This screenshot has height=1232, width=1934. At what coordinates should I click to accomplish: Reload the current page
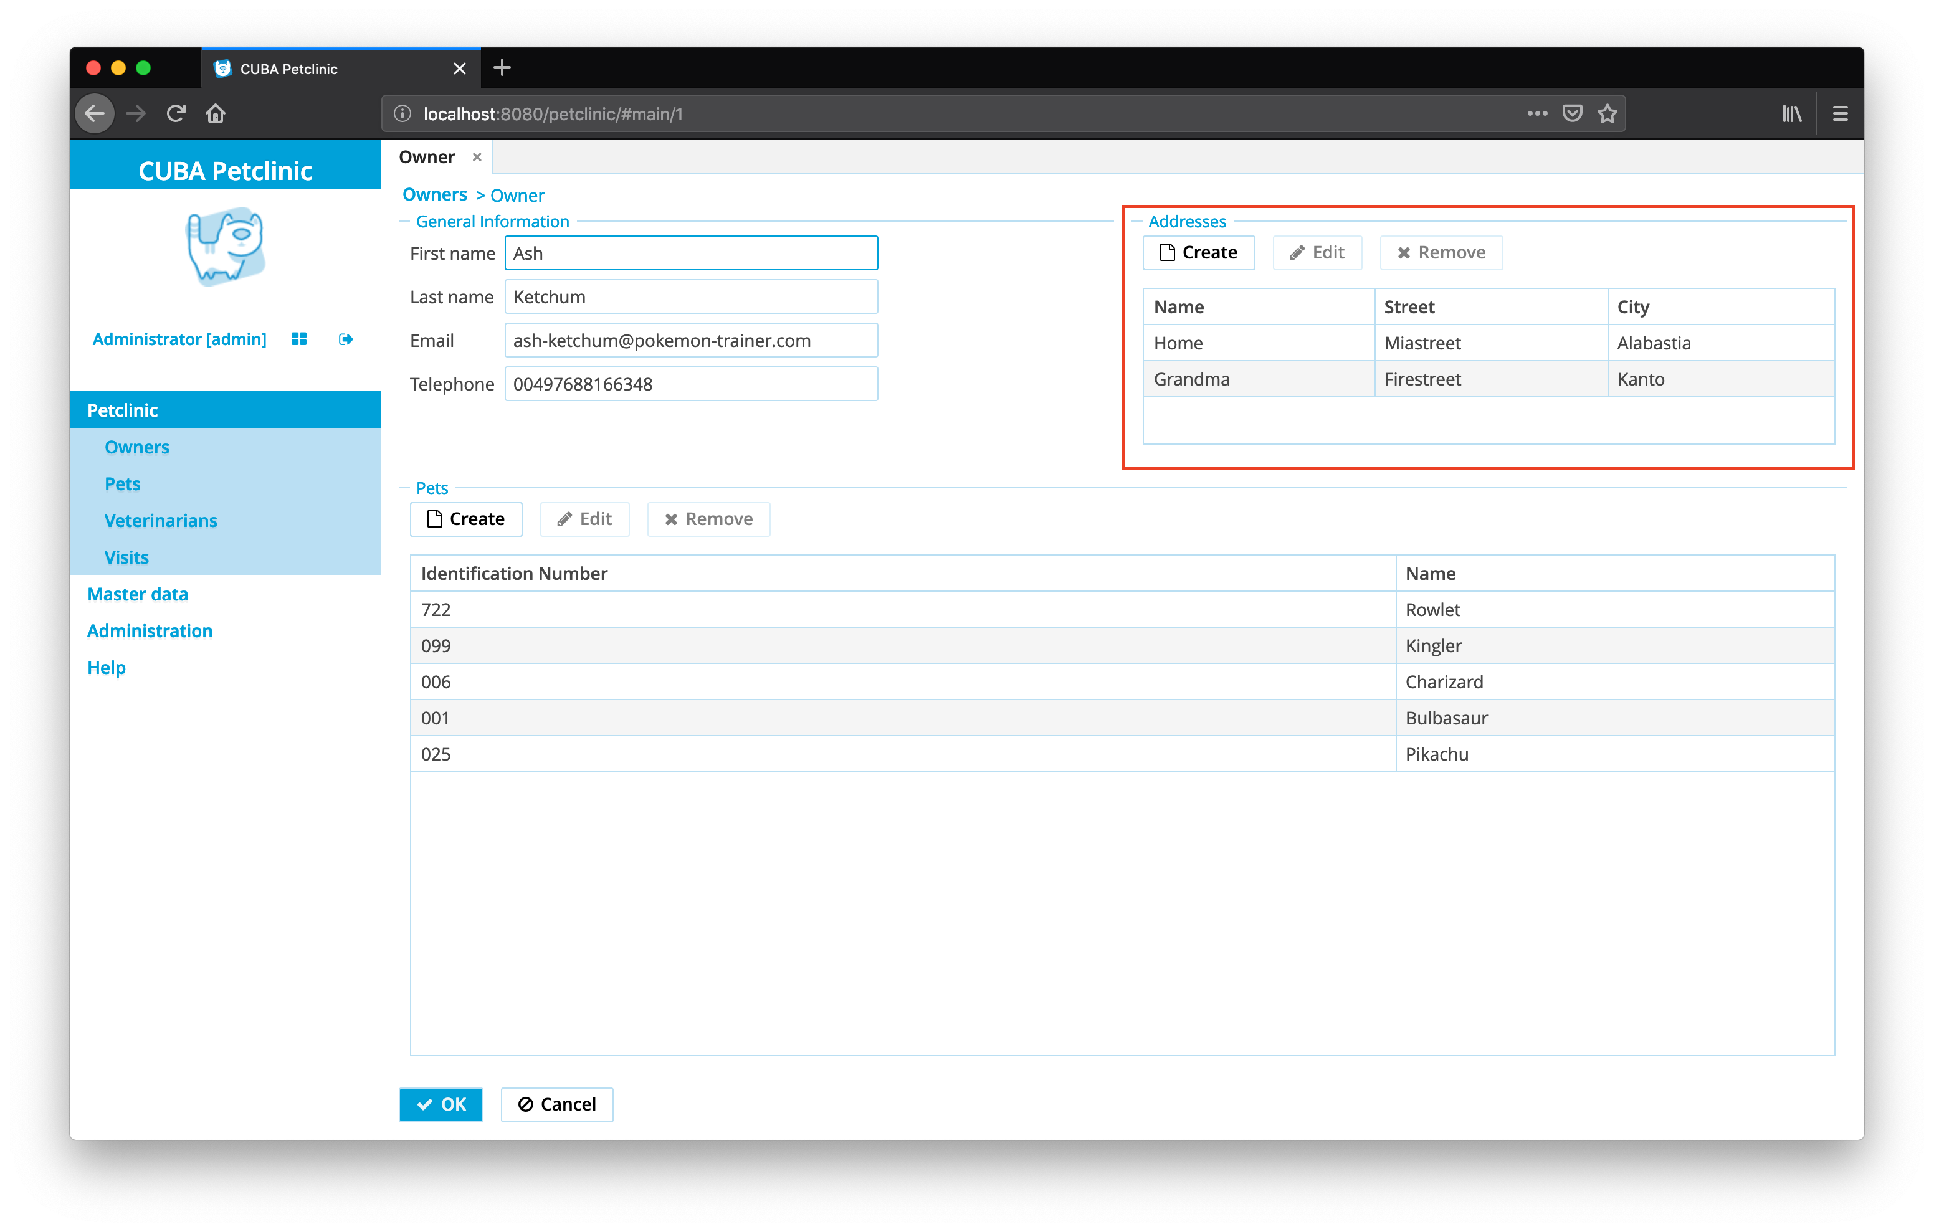[x=176, y=113]
